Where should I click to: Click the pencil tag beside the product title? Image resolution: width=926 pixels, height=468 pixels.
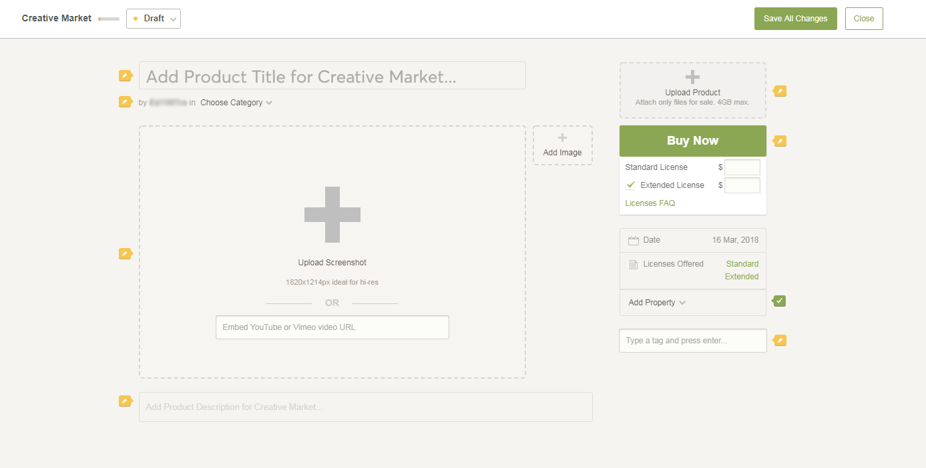pyautogui.click(x=125, y=75)
